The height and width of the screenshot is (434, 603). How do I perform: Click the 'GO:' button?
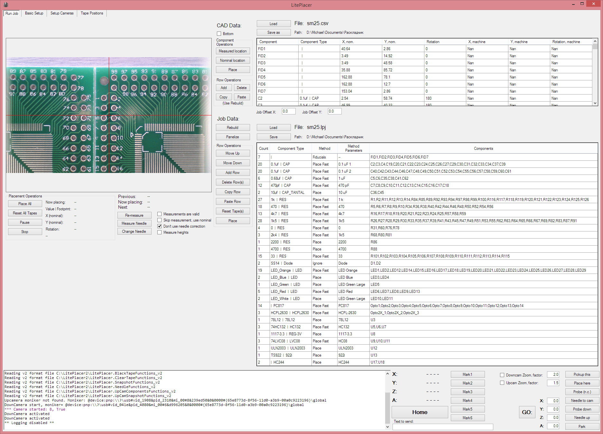(527, 412)
